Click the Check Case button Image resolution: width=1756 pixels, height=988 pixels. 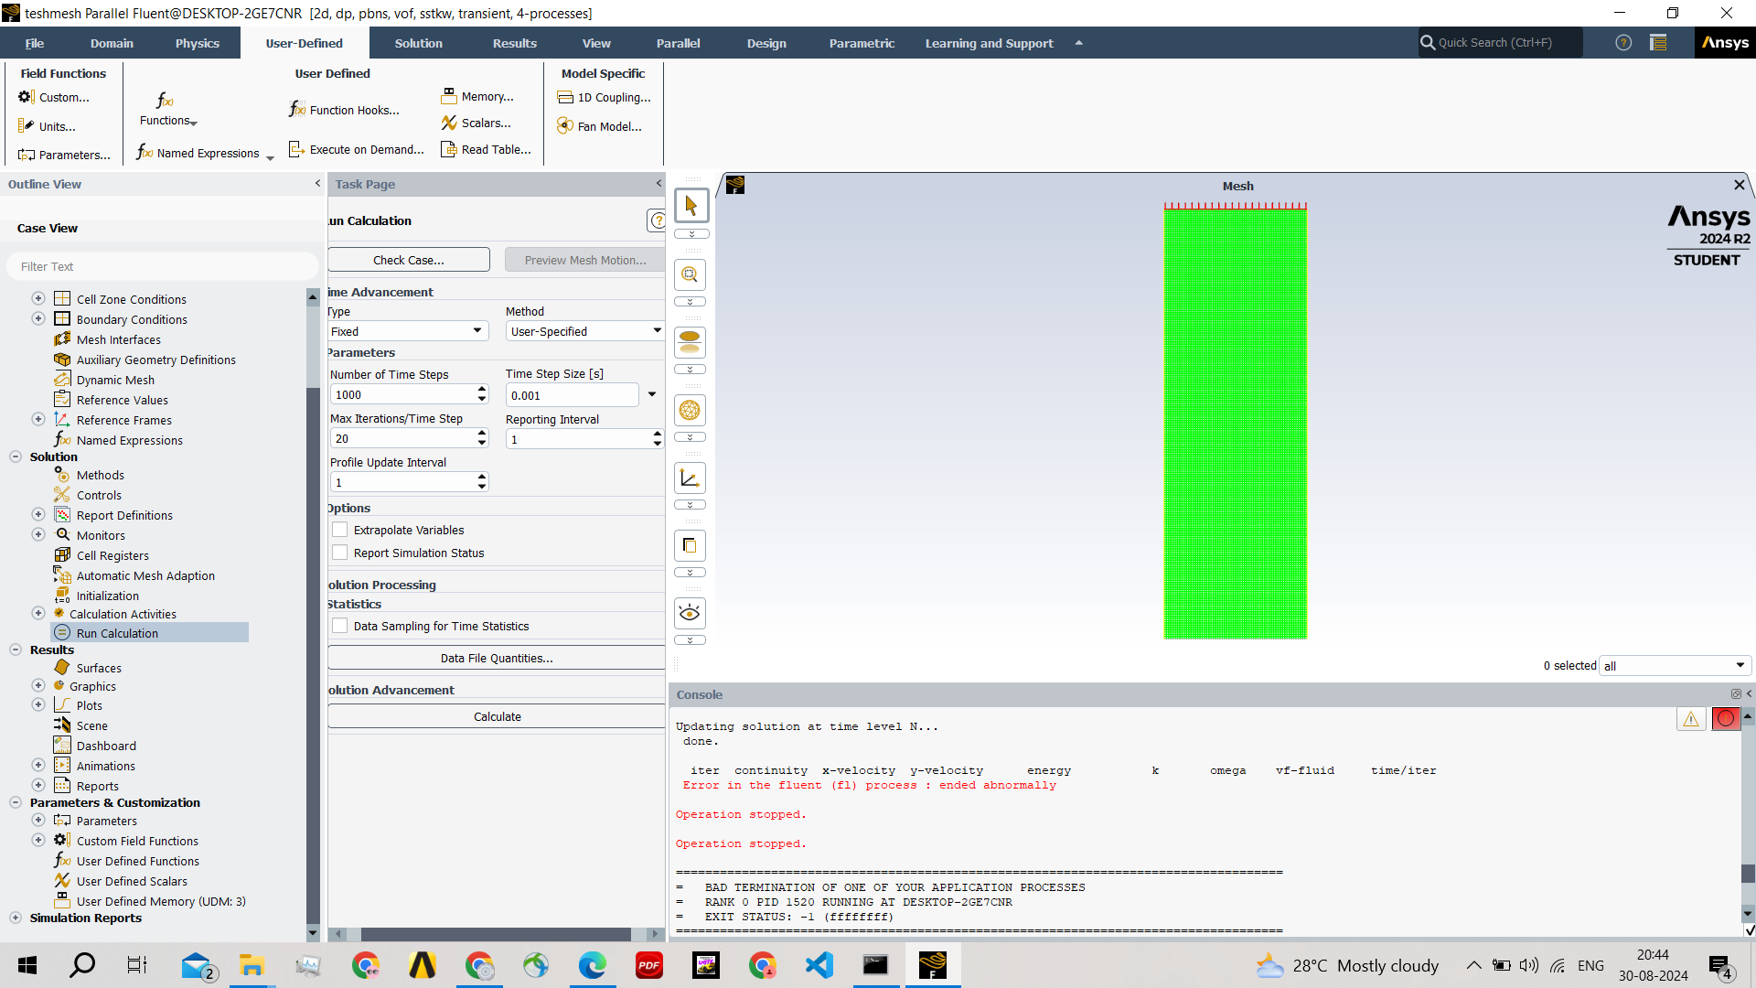point(409,260)
